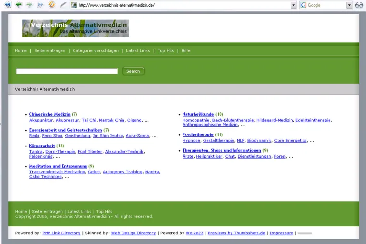The width and height of the screenshot is (366, 244).
Task: Open the address bar history dropdown
Action: 293,5
